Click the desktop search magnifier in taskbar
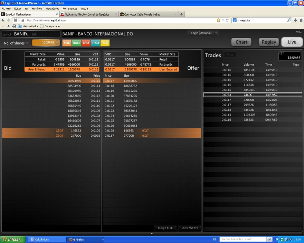This screenshot has height=243, width=304. (x=269, y=239)
